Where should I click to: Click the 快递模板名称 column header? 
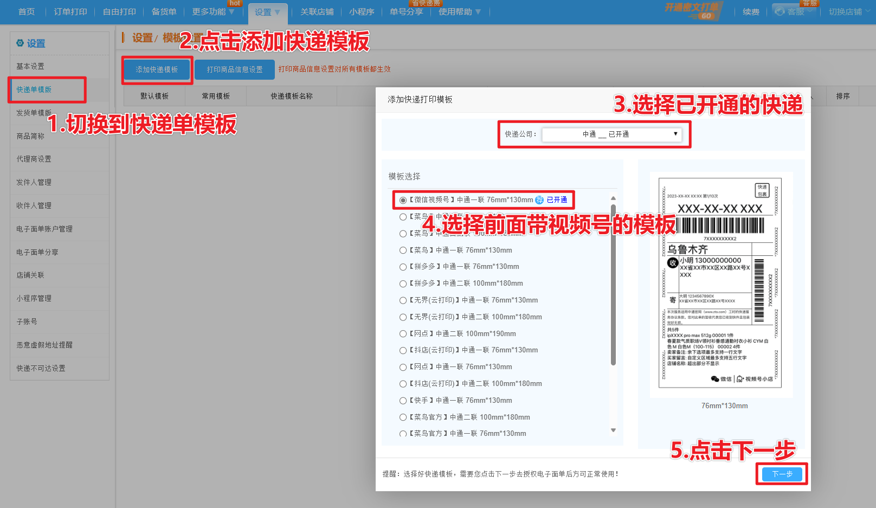pyautogui.click(x=292, y=96)
